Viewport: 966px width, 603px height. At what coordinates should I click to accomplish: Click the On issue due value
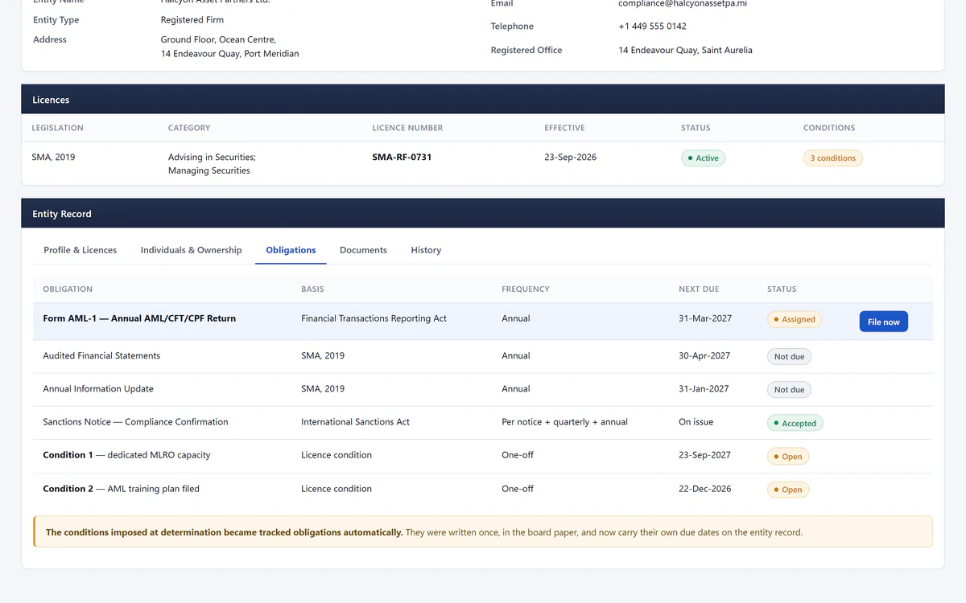pos(696,422)
